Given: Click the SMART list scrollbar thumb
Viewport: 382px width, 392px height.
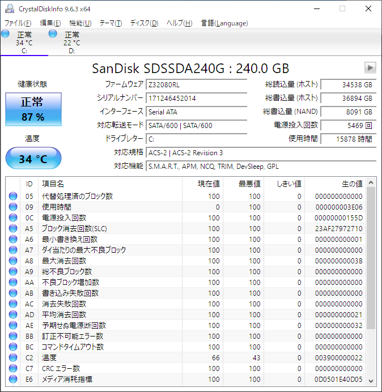Looking at the screenshot, I should pyautogui.click(x=371, y=258).
